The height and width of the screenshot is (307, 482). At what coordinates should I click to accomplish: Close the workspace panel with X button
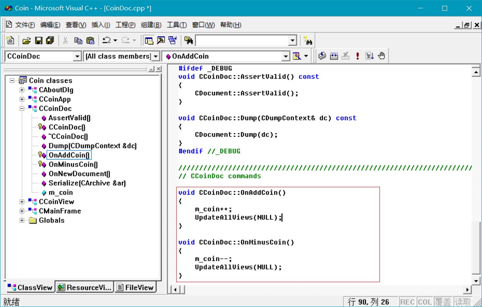pos(158,69)
